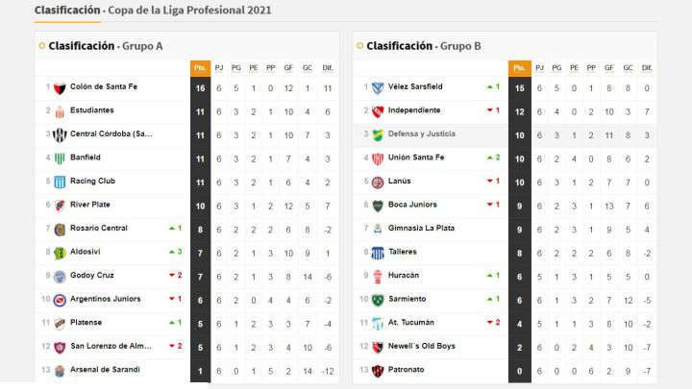The image size is (692, 389).
Task: Click the Colón de Santa Fe crest
Action: tap(60, 87)
